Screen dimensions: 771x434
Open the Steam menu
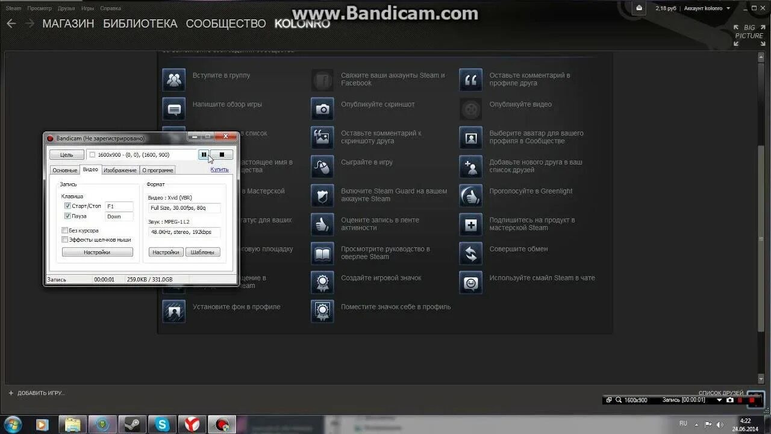coord(13,8)
